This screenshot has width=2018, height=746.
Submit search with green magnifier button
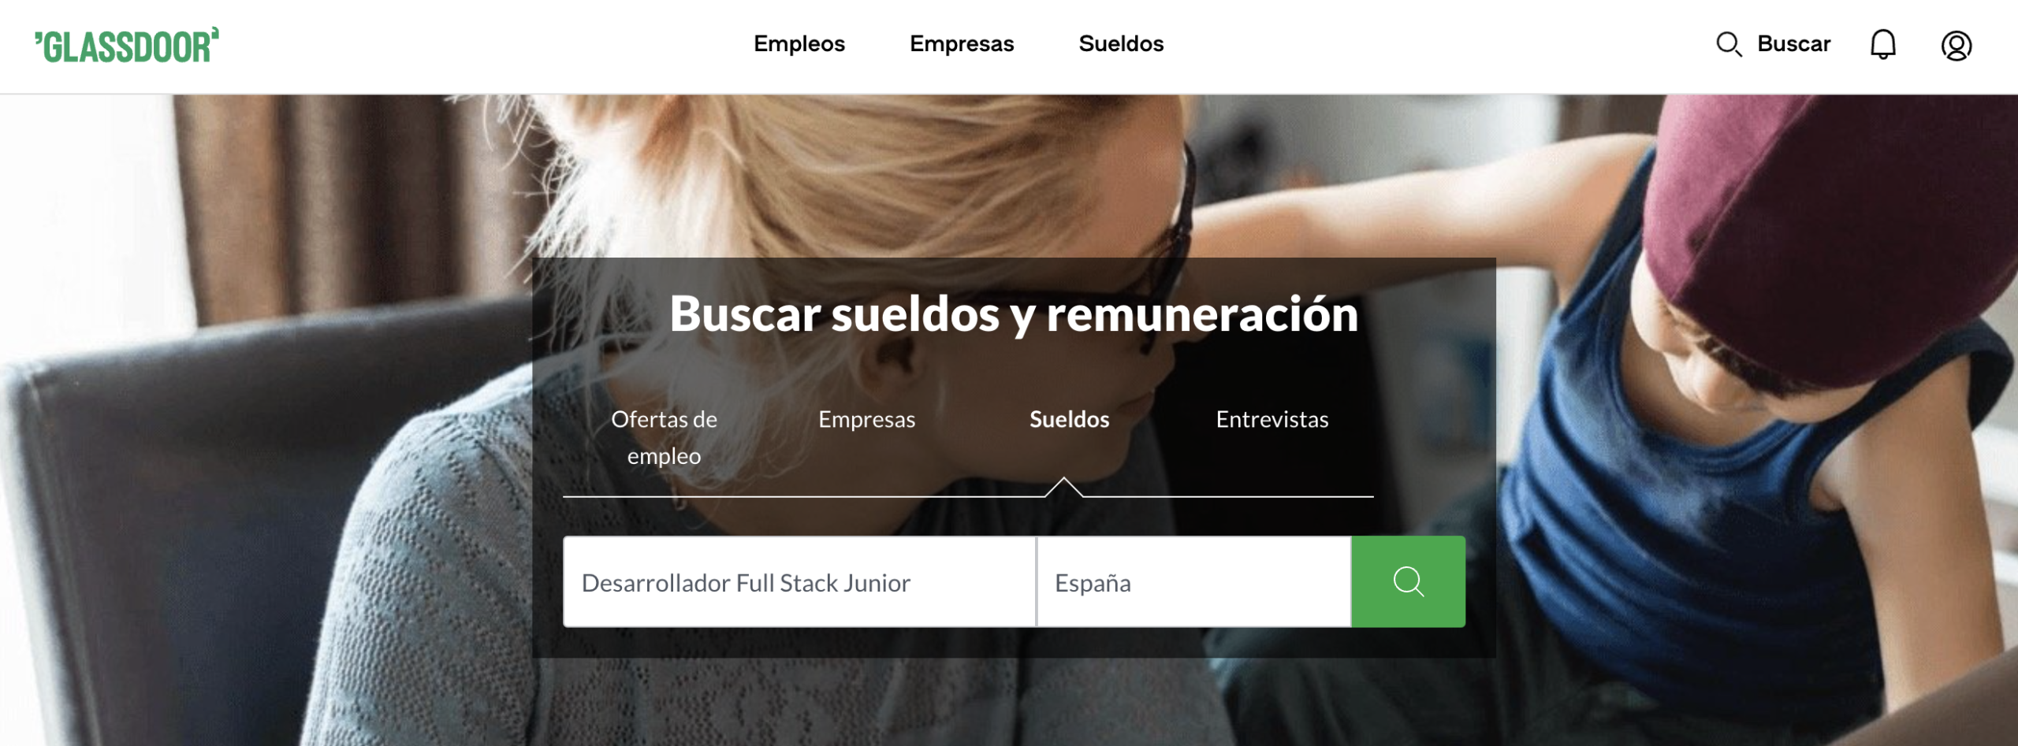(x=1408, y=582)
